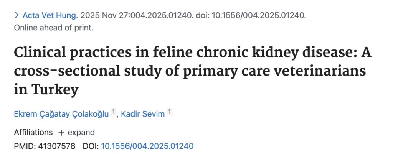Click the plus icon beside expand
Screen dimensions: 393x166
[61, 133]
